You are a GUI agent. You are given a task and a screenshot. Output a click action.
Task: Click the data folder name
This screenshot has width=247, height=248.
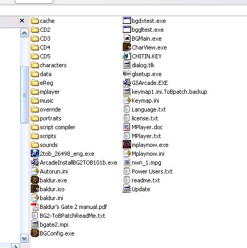click(x=45, y=74)
